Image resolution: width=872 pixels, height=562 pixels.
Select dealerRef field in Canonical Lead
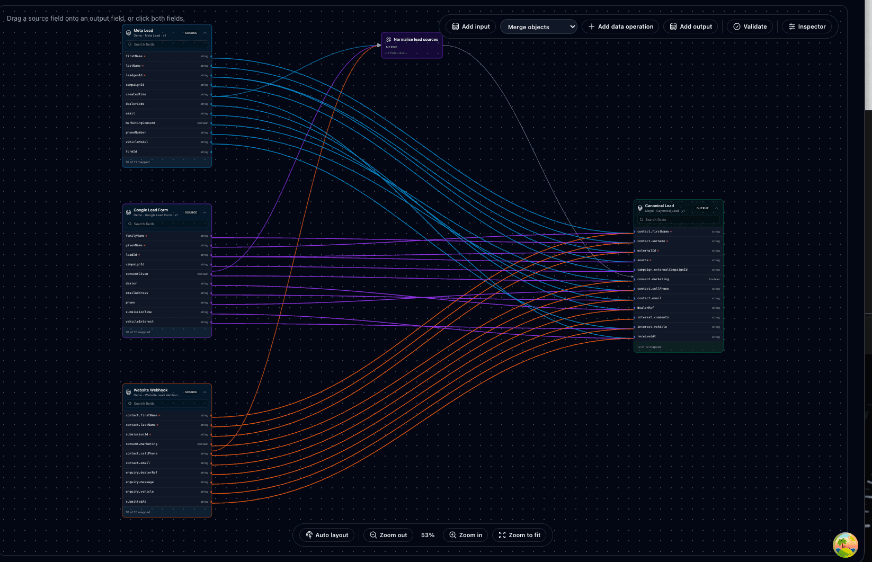[x=679, y=308]
